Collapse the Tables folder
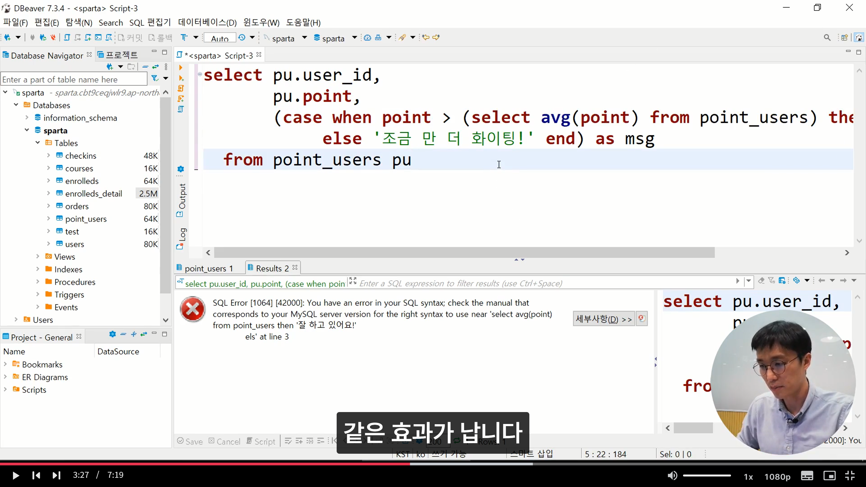The height and width of the screenshot is (487, 866). [38, 143]
